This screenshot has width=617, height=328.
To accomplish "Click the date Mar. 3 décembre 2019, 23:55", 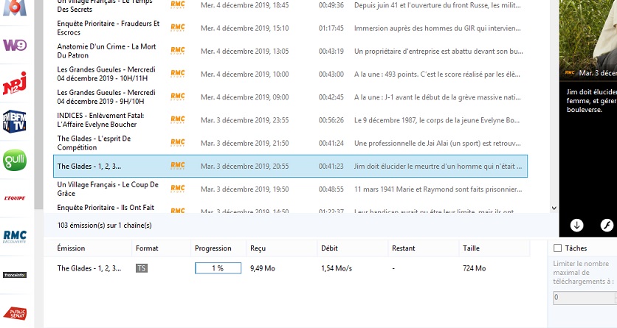I will [245, 120].
